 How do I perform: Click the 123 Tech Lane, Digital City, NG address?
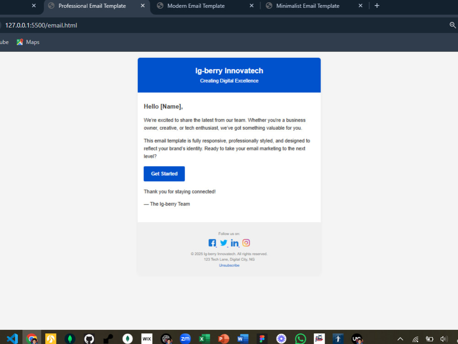coord(229,260)
